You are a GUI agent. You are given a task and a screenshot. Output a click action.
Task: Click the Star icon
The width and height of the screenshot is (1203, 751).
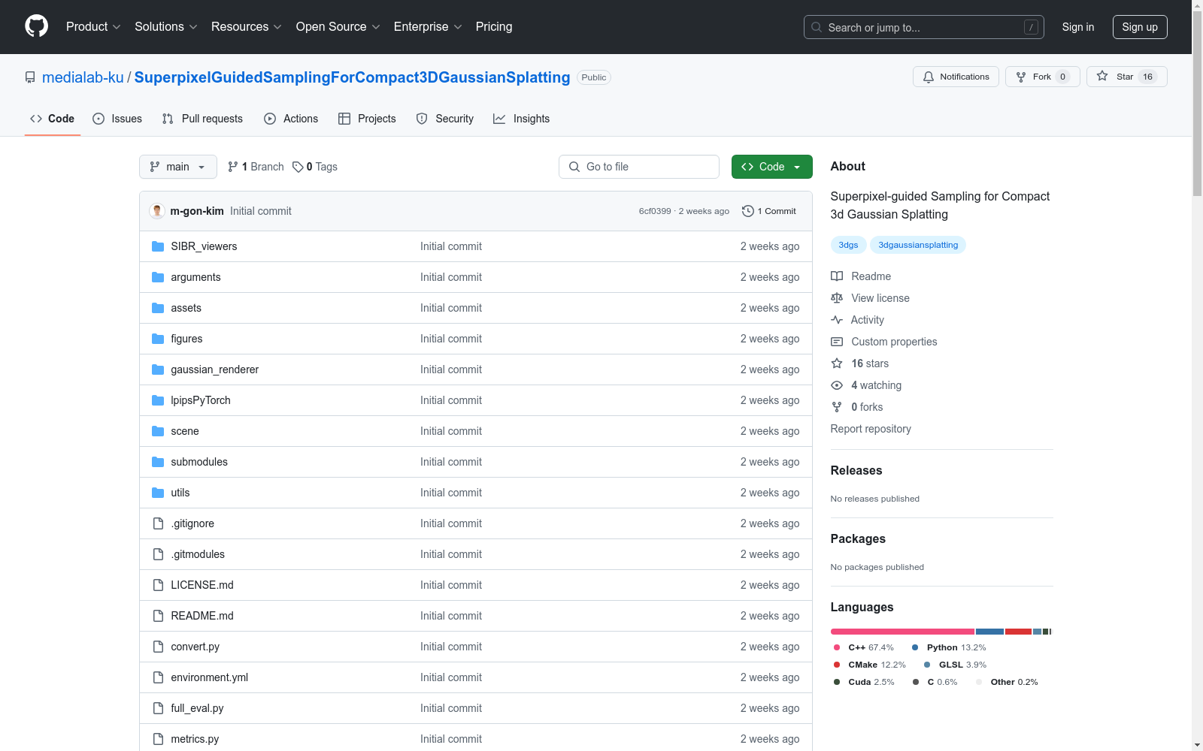pos(1102,76)
